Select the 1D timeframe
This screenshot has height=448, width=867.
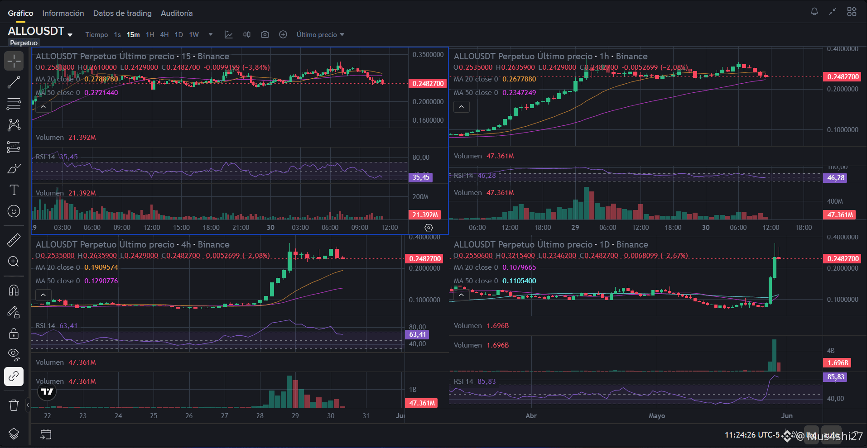179,35
